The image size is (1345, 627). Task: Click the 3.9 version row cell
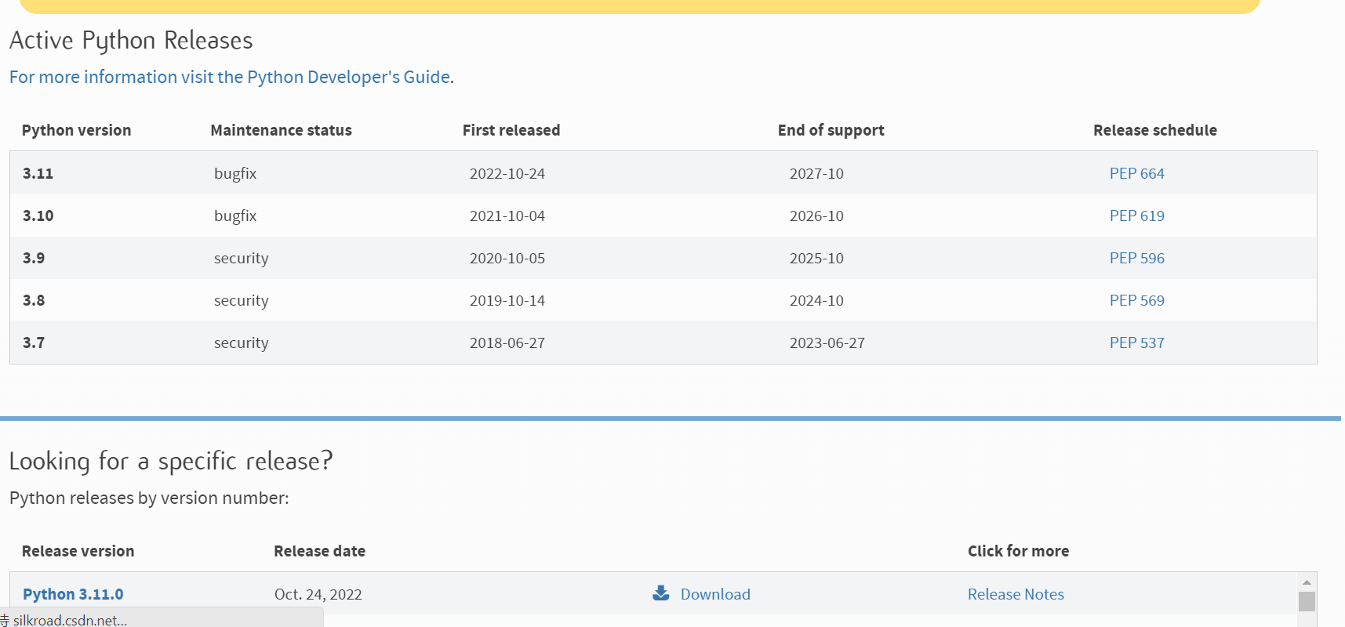click(x=34, y=258)
